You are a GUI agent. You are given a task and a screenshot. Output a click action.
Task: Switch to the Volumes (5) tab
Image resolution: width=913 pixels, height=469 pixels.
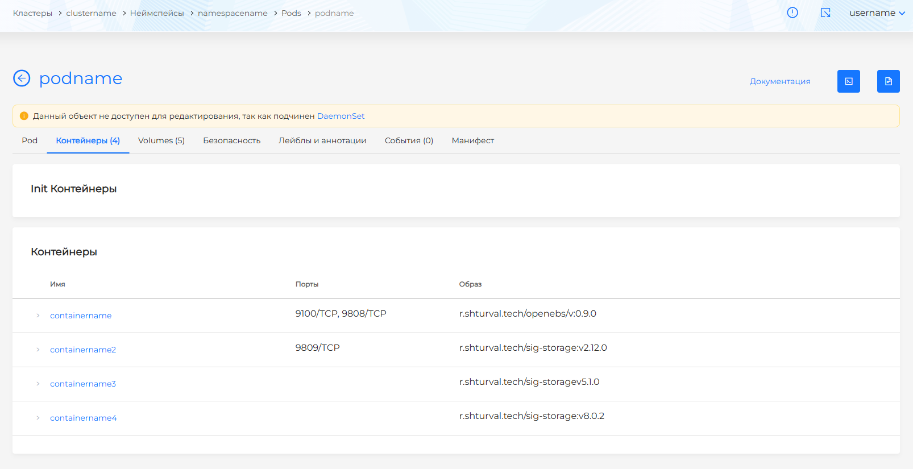pos(161,140)
